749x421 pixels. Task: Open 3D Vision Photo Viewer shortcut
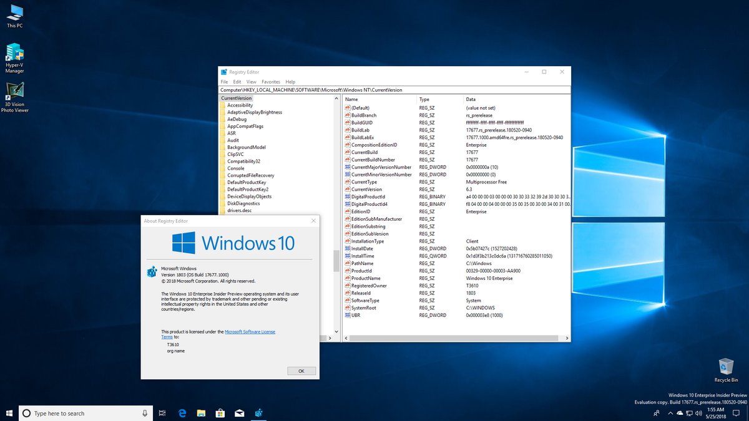coord(14,98)
